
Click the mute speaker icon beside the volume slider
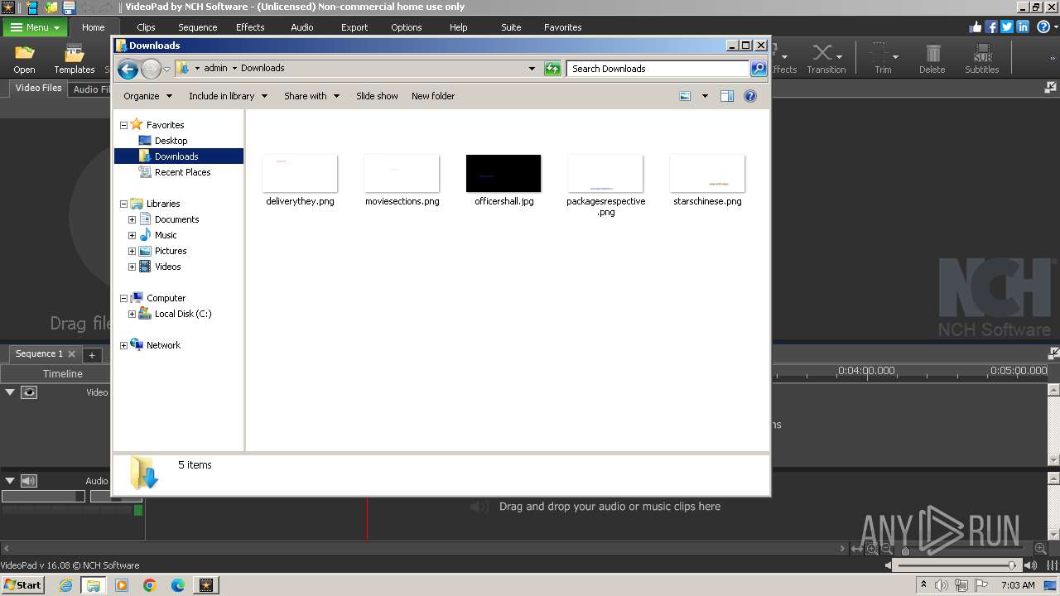[x=889, y=565]
